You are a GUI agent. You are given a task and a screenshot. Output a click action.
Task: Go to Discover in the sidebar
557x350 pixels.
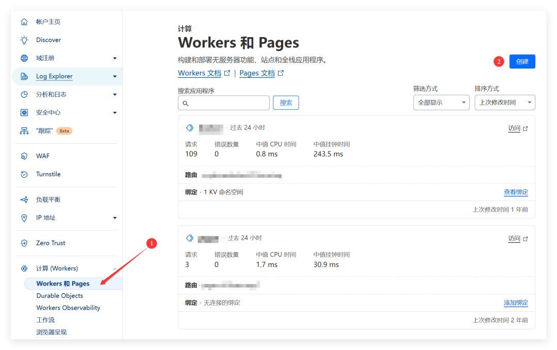point(48,40)
